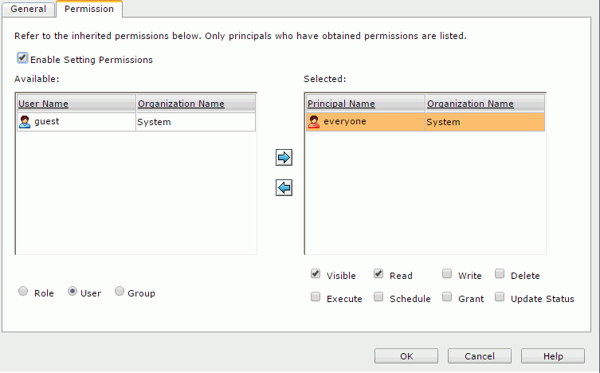The height and width of the screenshot is (373, 600).
Task: Check the Grant permission checkbox
Action: [x=447, y=296]
